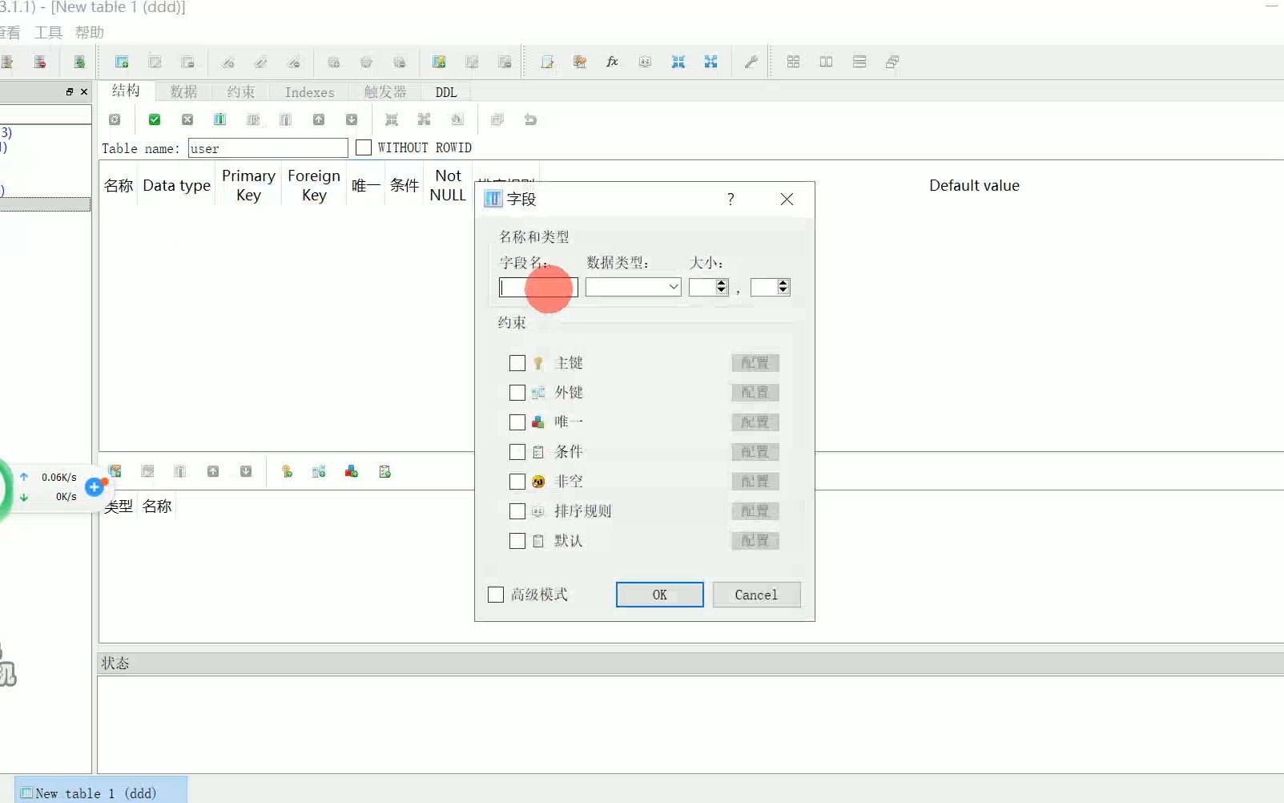Open configuration via the wrench icon
The height and width of the screenshot is (803, 1284).
tap(751, 62)
